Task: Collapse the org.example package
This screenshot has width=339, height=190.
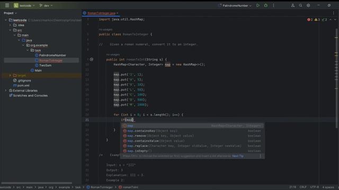Action: point(23,45)
